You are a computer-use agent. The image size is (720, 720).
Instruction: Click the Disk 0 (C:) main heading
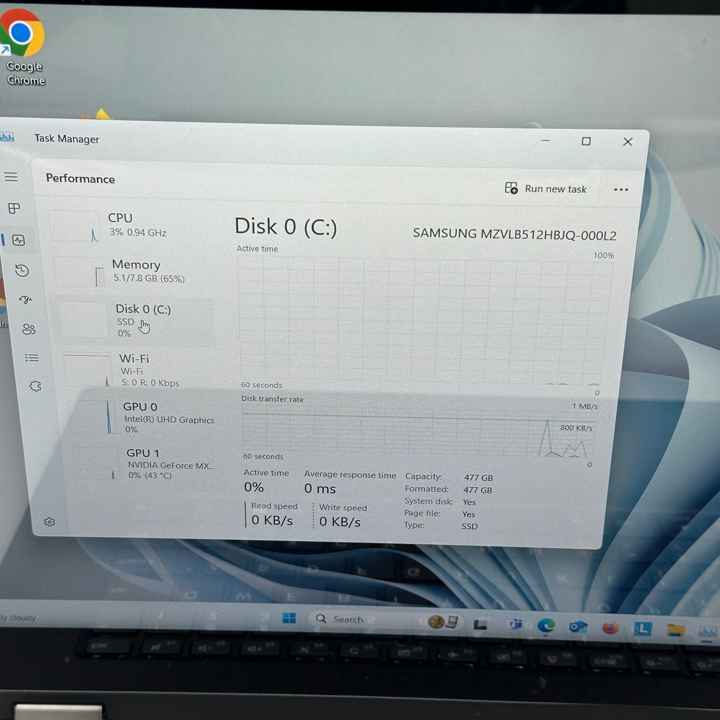[286, 227]
